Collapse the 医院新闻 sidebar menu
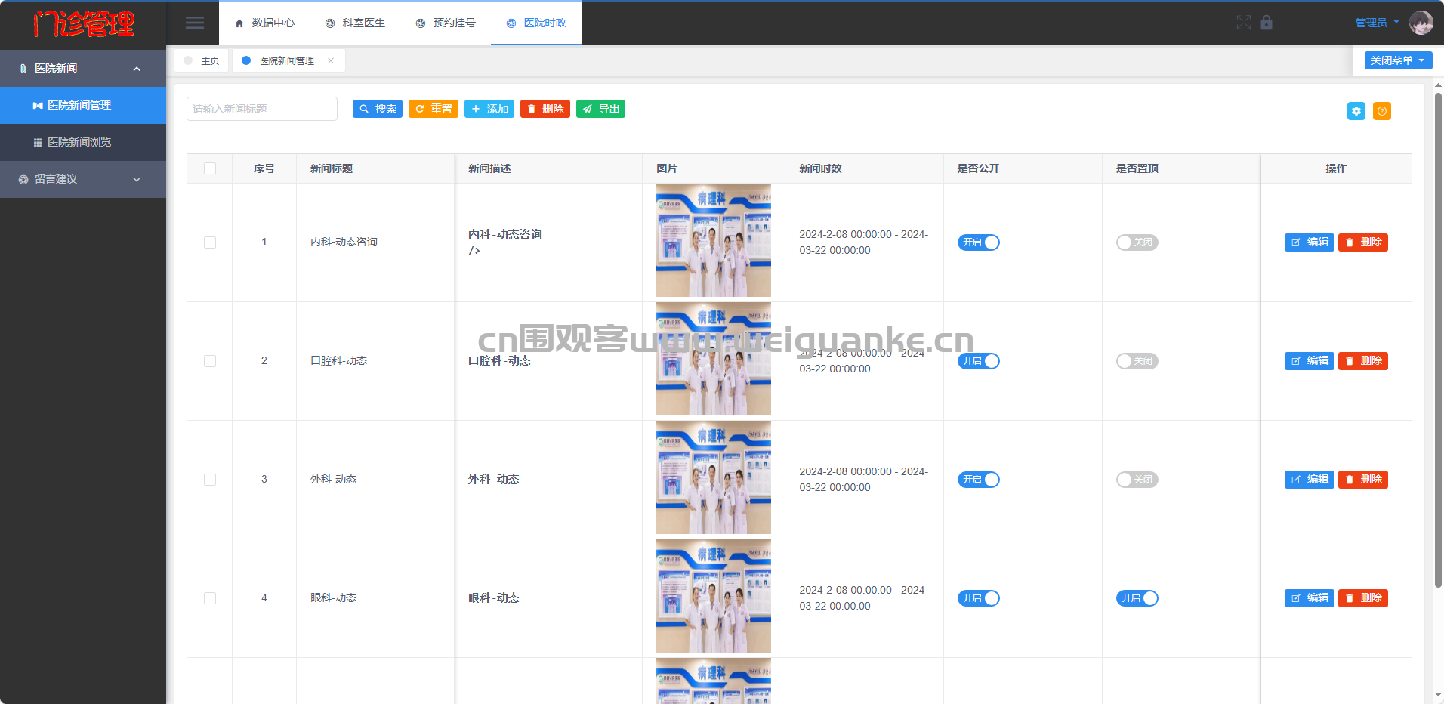1444x704 pixels. [83, 69]
